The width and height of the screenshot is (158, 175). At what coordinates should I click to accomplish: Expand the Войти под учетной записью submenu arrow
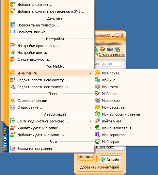coord(90,121)
